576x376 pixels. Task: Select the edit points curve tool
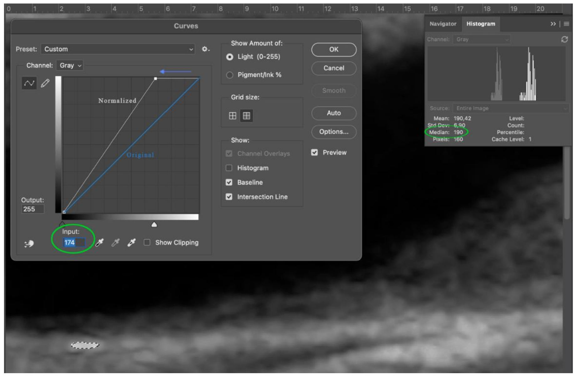pyautogui.click(x=29, y=83)
